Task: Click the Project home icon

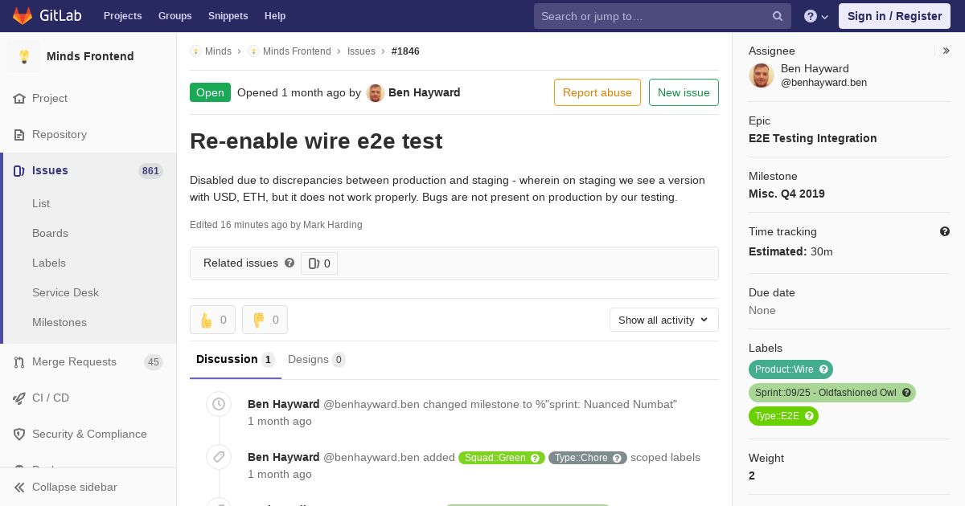Action: (19, 98)
